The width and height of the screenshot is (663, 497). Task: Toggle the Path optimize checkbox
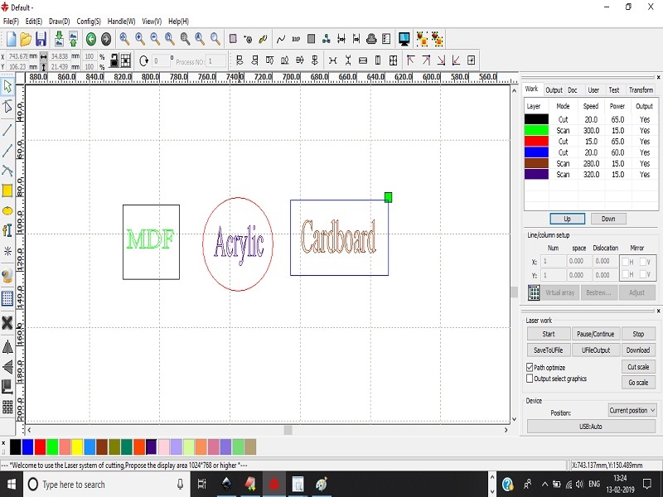[x=530, y=367]
